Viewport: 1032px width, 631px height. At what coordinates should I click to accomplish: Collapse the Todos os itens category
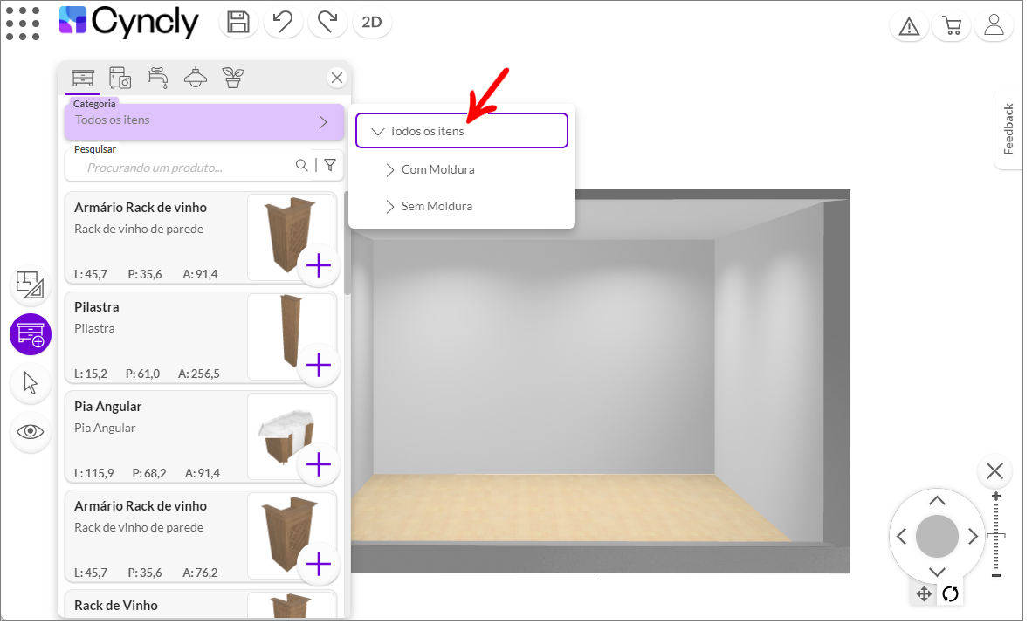378,132
